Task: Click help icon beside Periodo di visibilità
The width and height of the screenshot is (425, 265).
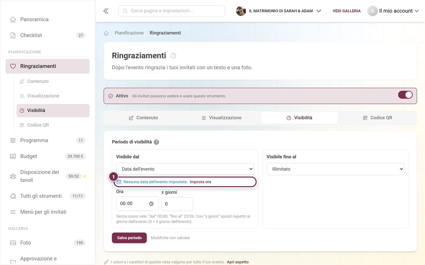Action: pos(156,142)
